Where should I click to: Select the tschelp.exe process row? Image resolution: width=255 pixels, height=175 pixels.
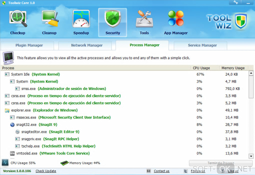pos(124,146)
